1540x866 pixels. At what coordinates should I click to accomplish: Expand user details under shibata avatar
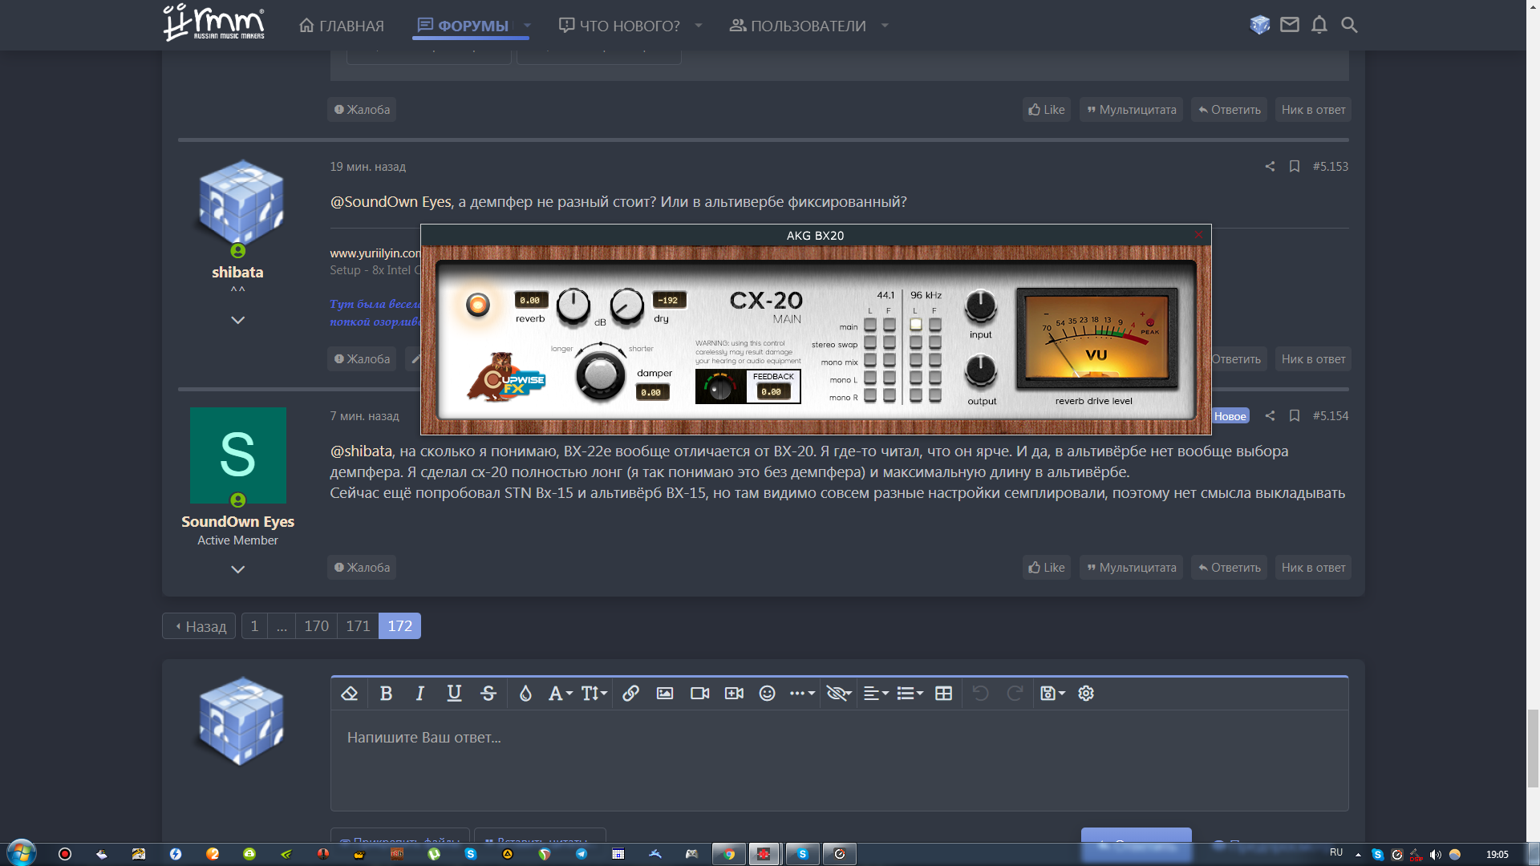pyautogui.click(x=237, y=320)
